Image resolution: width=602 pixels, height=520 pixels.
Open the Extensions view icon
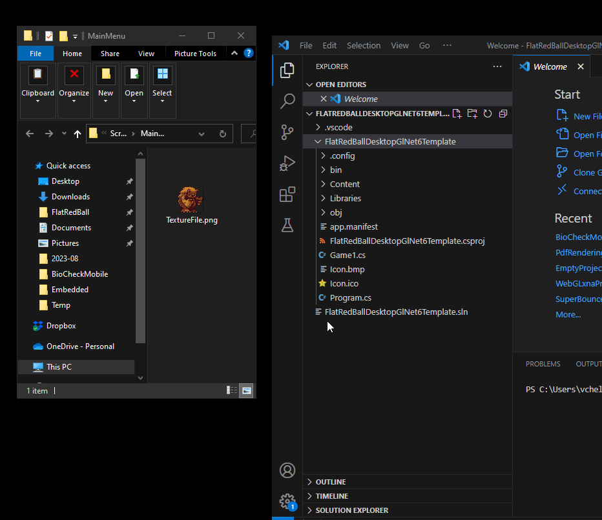pyautogui.click(x=287, y=194)
